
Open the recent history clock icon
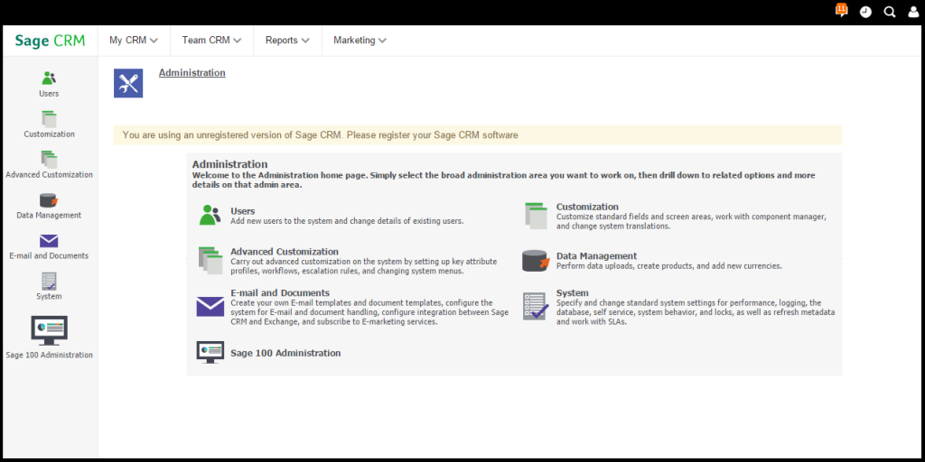tap(865, 13)
